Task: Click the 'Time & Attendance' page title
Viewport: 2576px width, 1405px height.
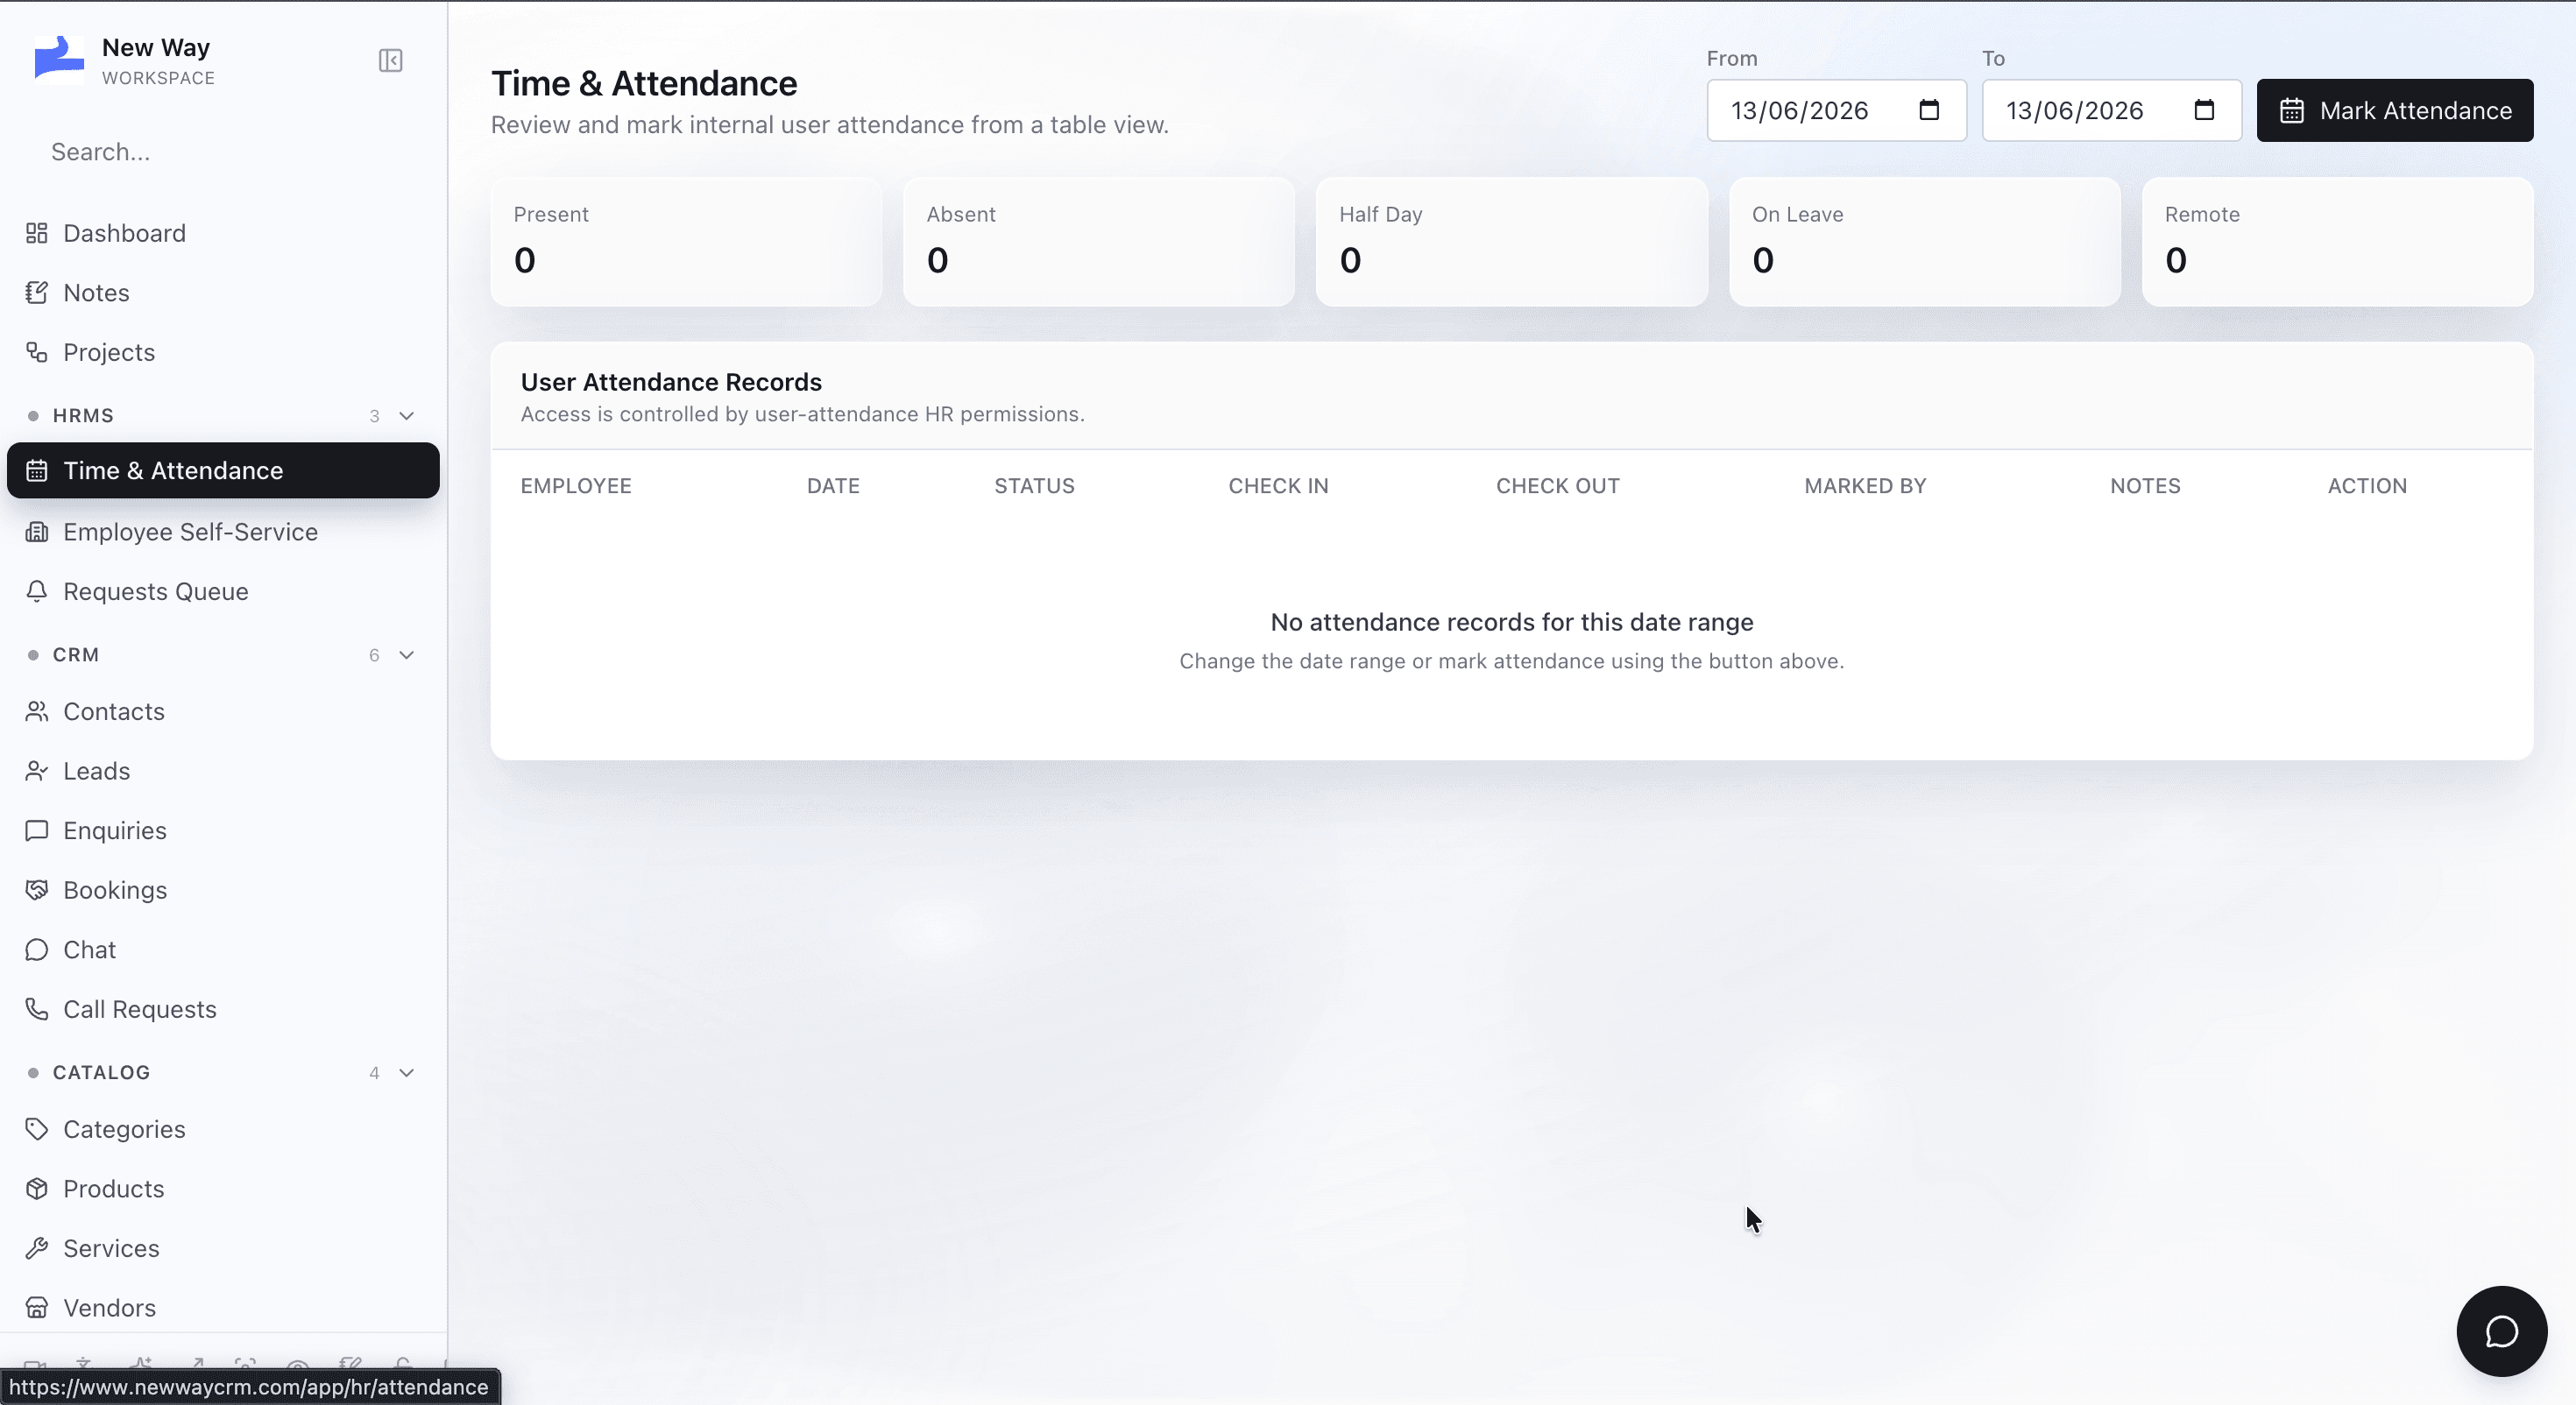Action: [644, 83]
